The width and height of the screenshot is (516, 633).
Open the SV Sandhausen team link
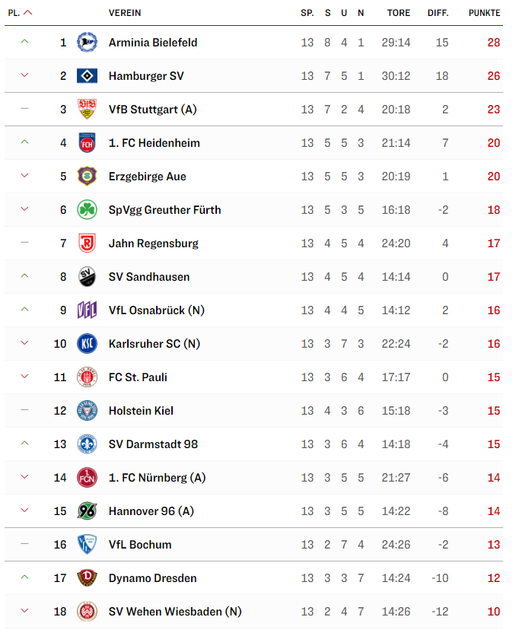point(149,277)
